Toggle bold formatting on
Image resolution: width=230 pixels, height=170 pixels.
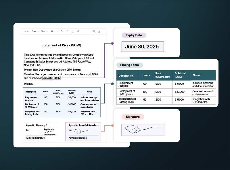61,31
